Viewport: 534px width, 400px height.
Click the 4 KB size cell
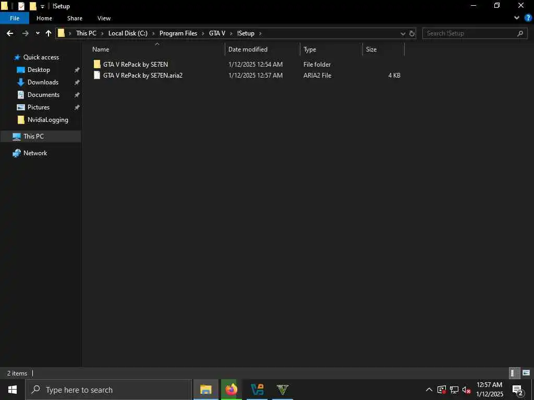pos(394,75)
